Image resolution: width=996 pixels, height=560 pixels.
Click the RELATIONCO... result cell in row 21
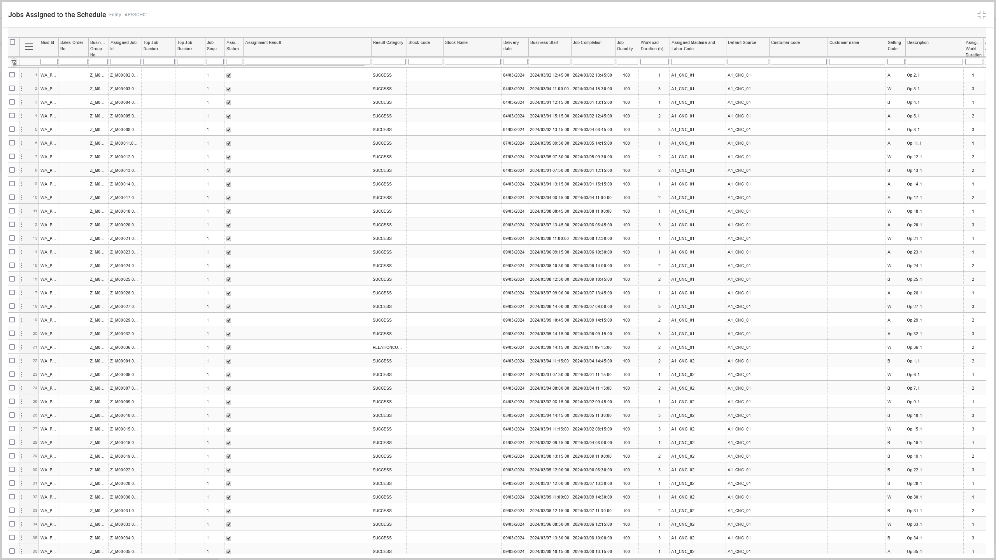[x=387, y=347]
